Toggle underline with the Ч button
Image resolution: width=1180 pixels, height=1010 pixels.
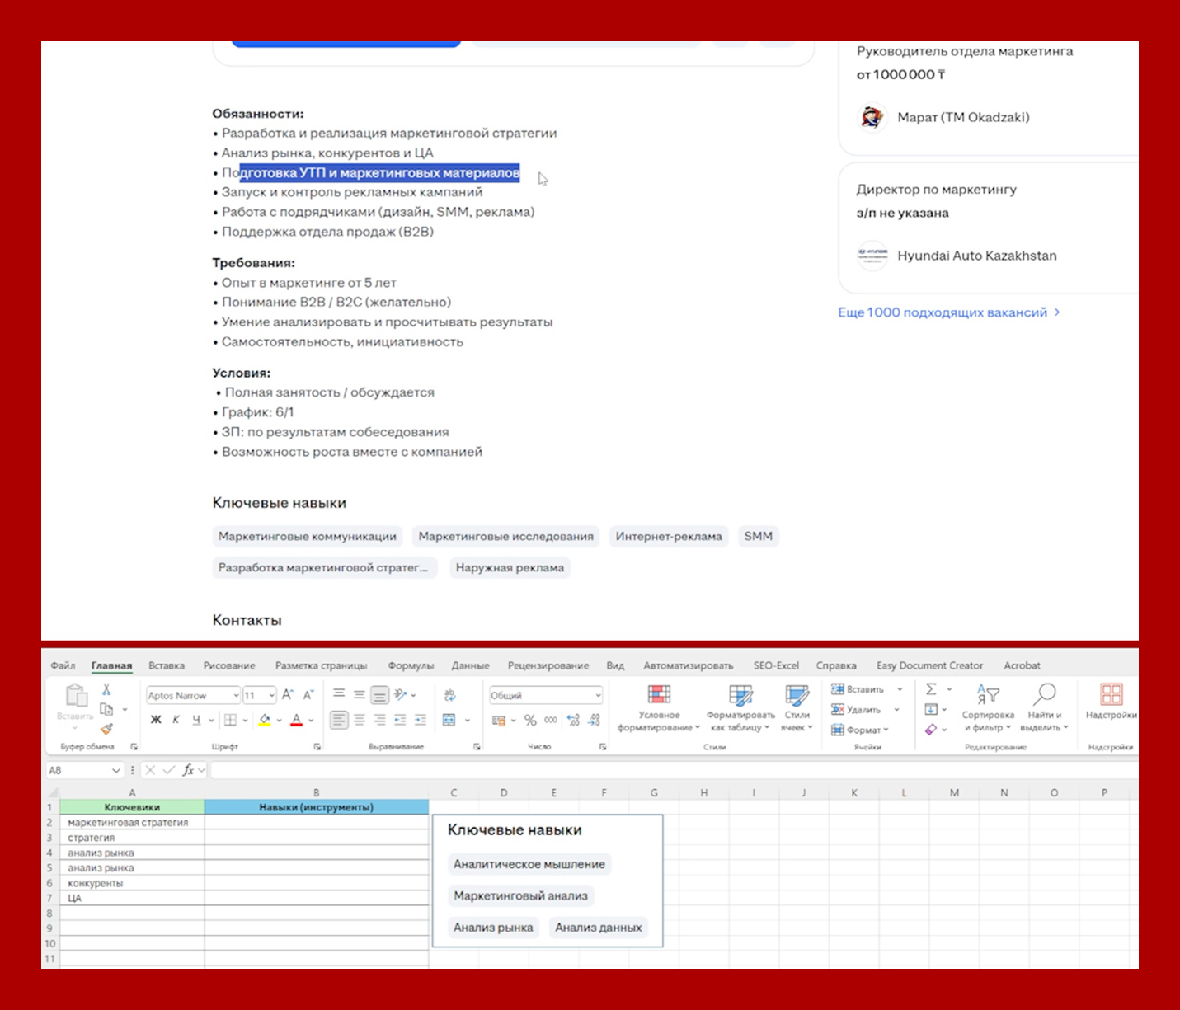(196, 720)
